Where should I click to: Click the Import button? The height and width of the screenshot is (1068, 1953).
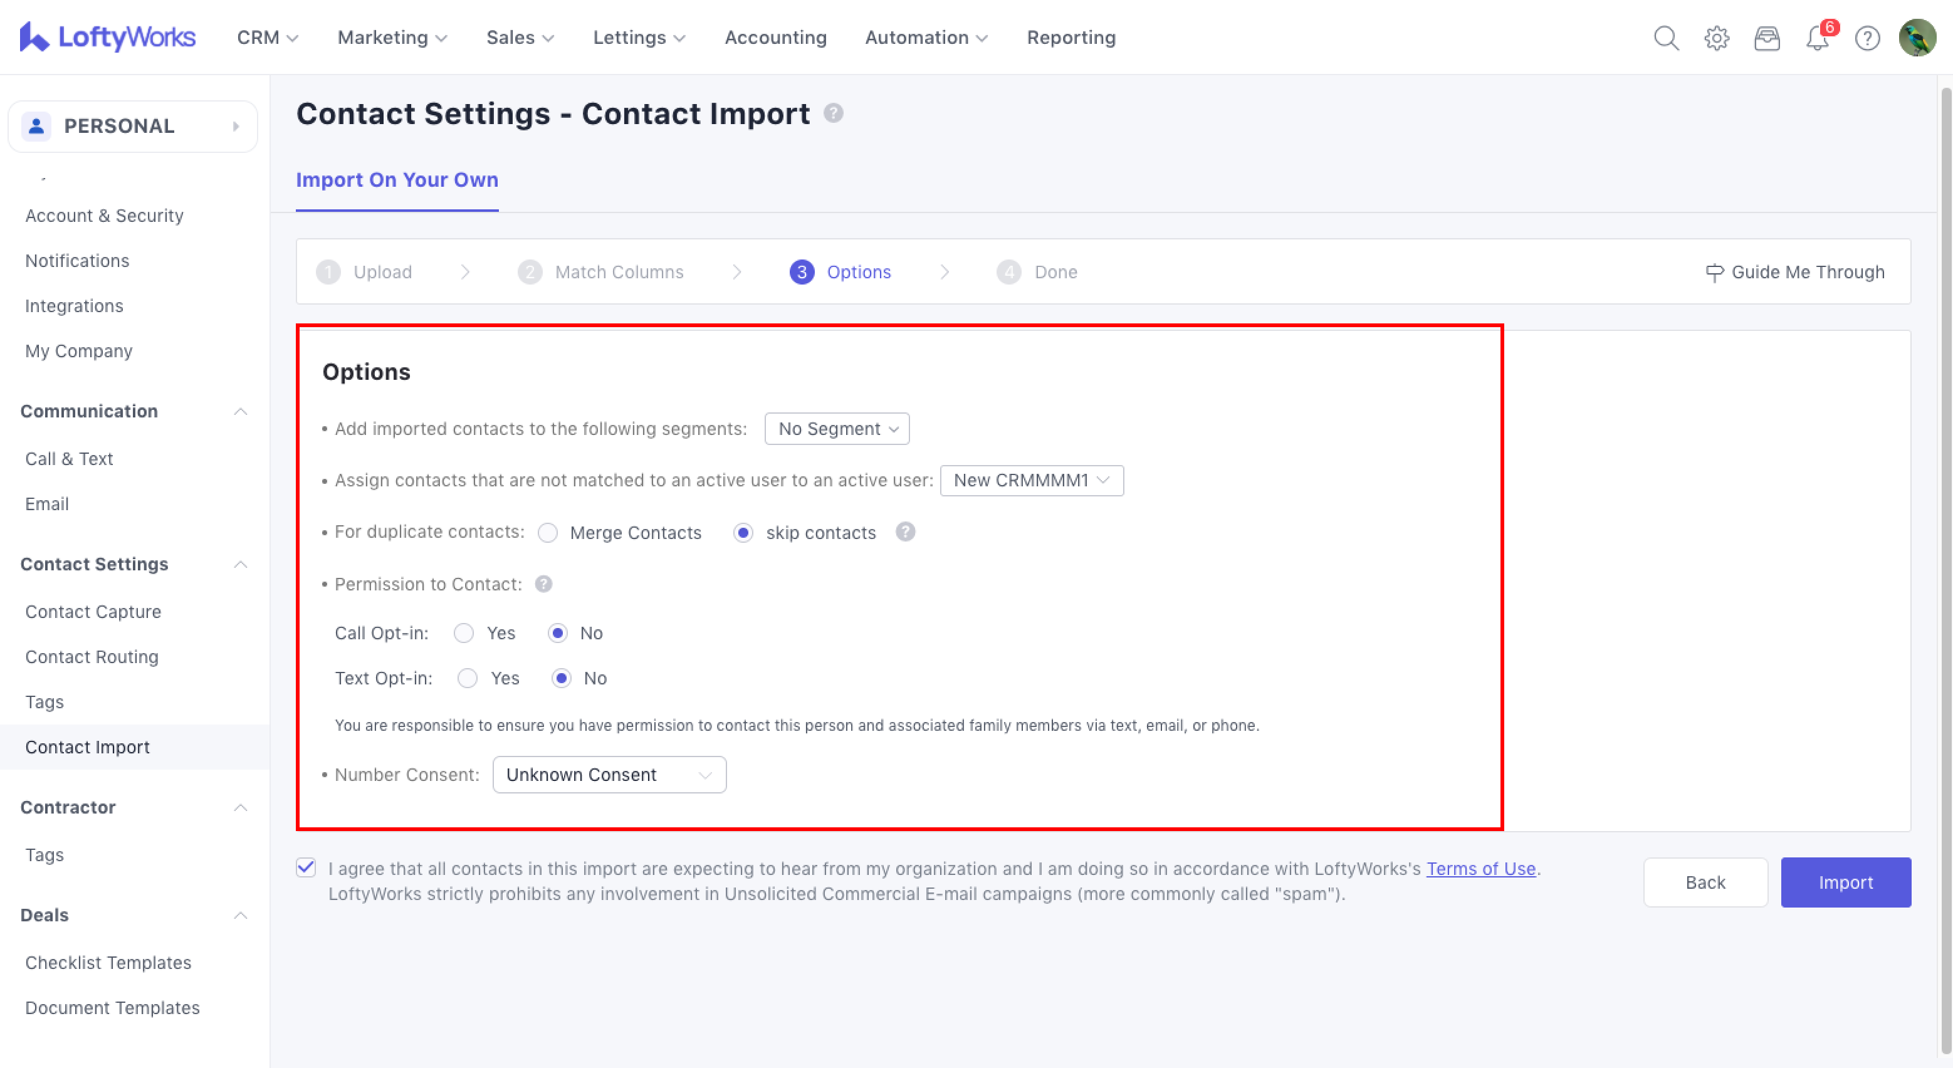[1845, 882]
